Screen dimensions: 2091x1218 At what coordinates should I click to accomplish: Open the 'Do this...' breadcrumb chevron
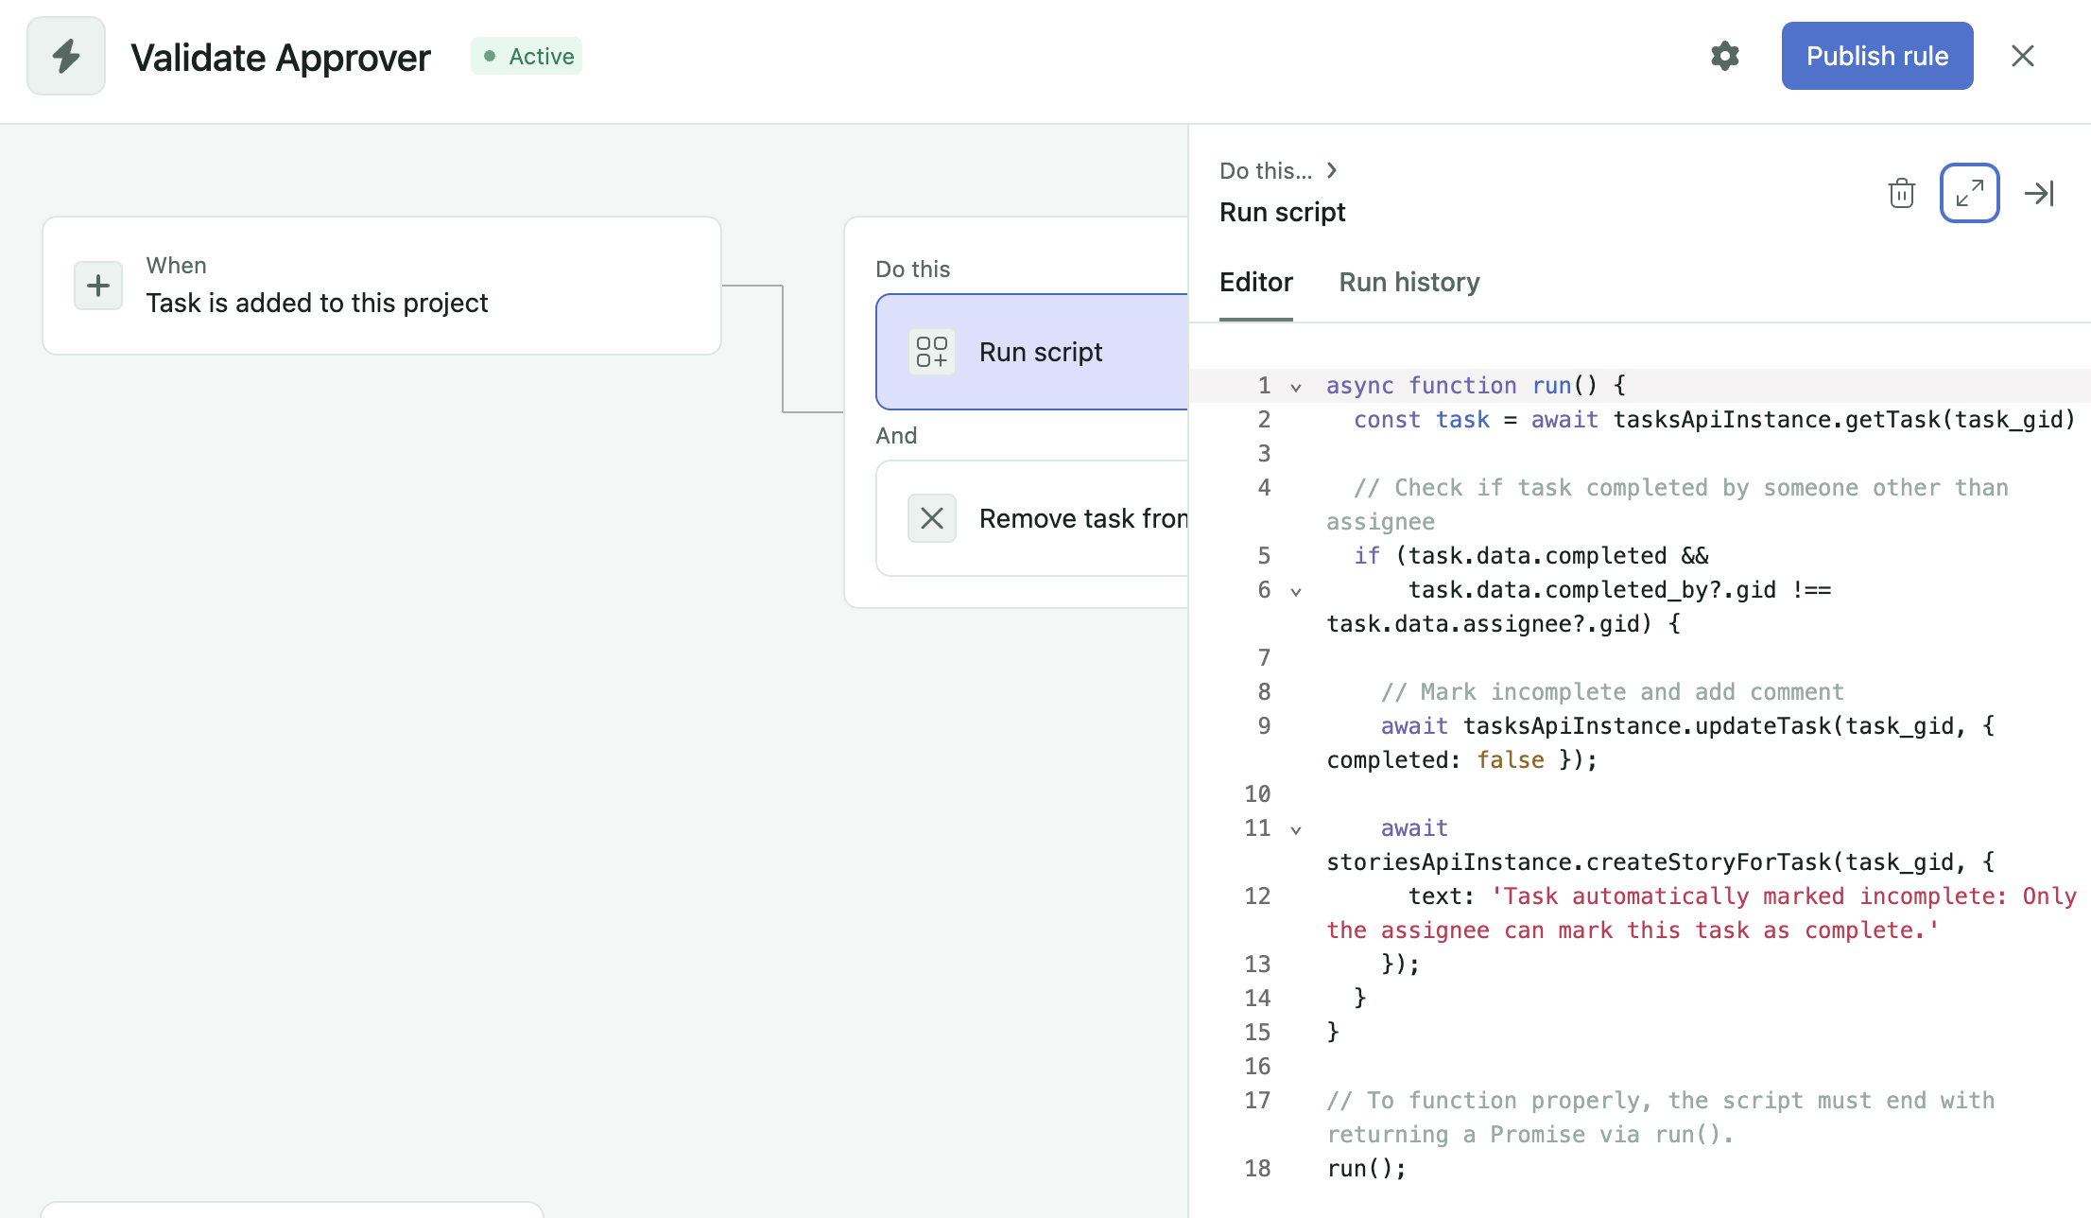(x=1332, y=170)
